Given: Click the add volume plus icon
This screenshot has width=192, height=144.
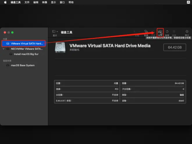Looking at the screenshot, I should pyautogui.click(x=134, y=31).
